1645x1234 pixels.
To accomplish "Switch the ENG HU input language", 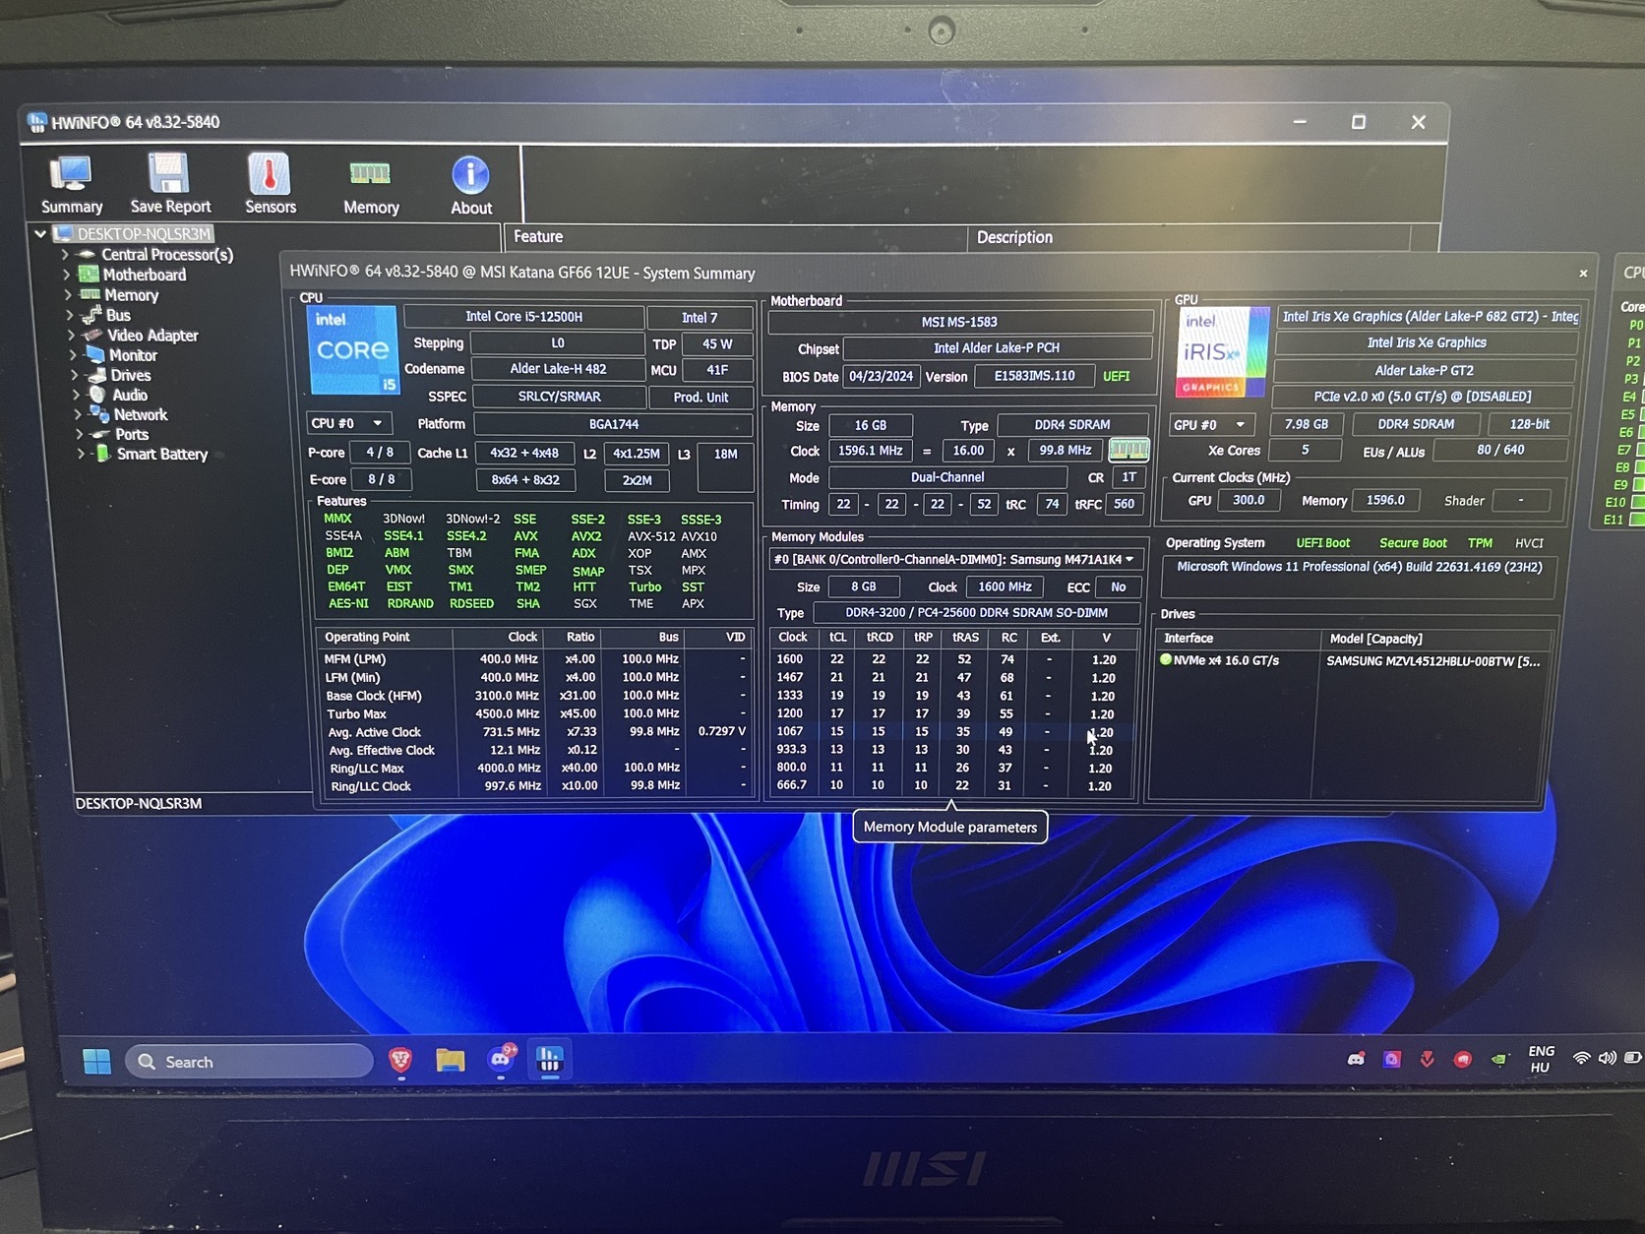I will point(1541,1059).
